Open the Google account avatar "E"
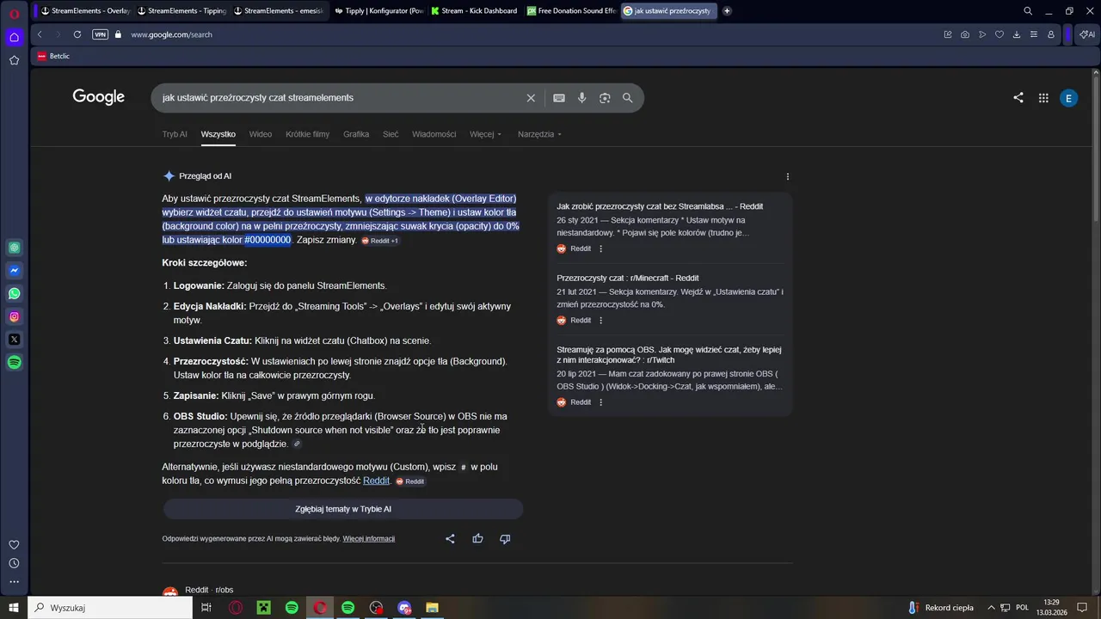 pyautogui.click(x=1068, y=98)
